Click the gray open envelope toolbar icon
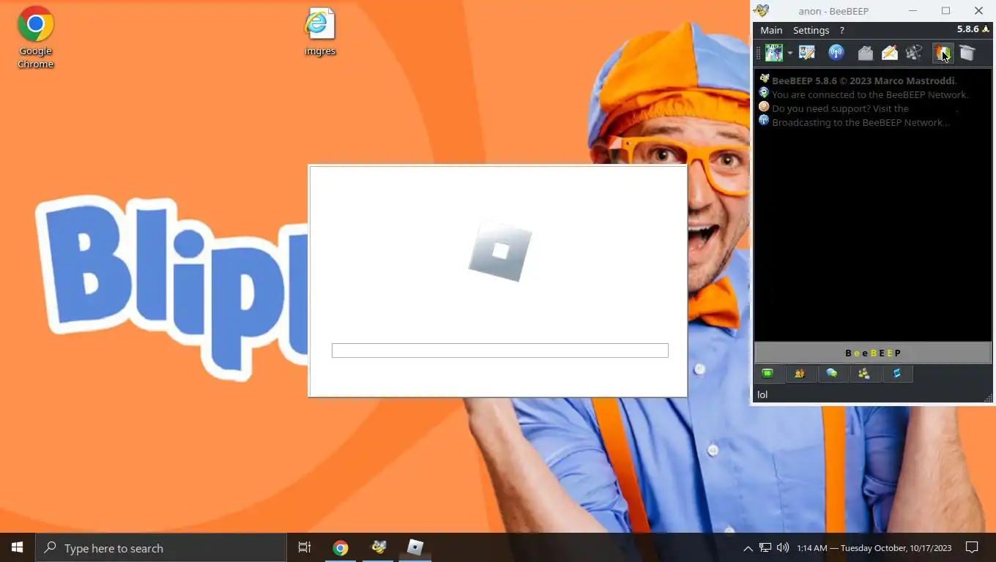Image resolution: width=996 pixels, height=562 pixels. [865, 53]
